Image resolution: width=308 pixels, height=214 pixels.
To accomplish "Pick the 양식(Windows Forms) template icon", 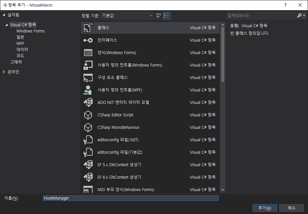I will click(88, 53).
